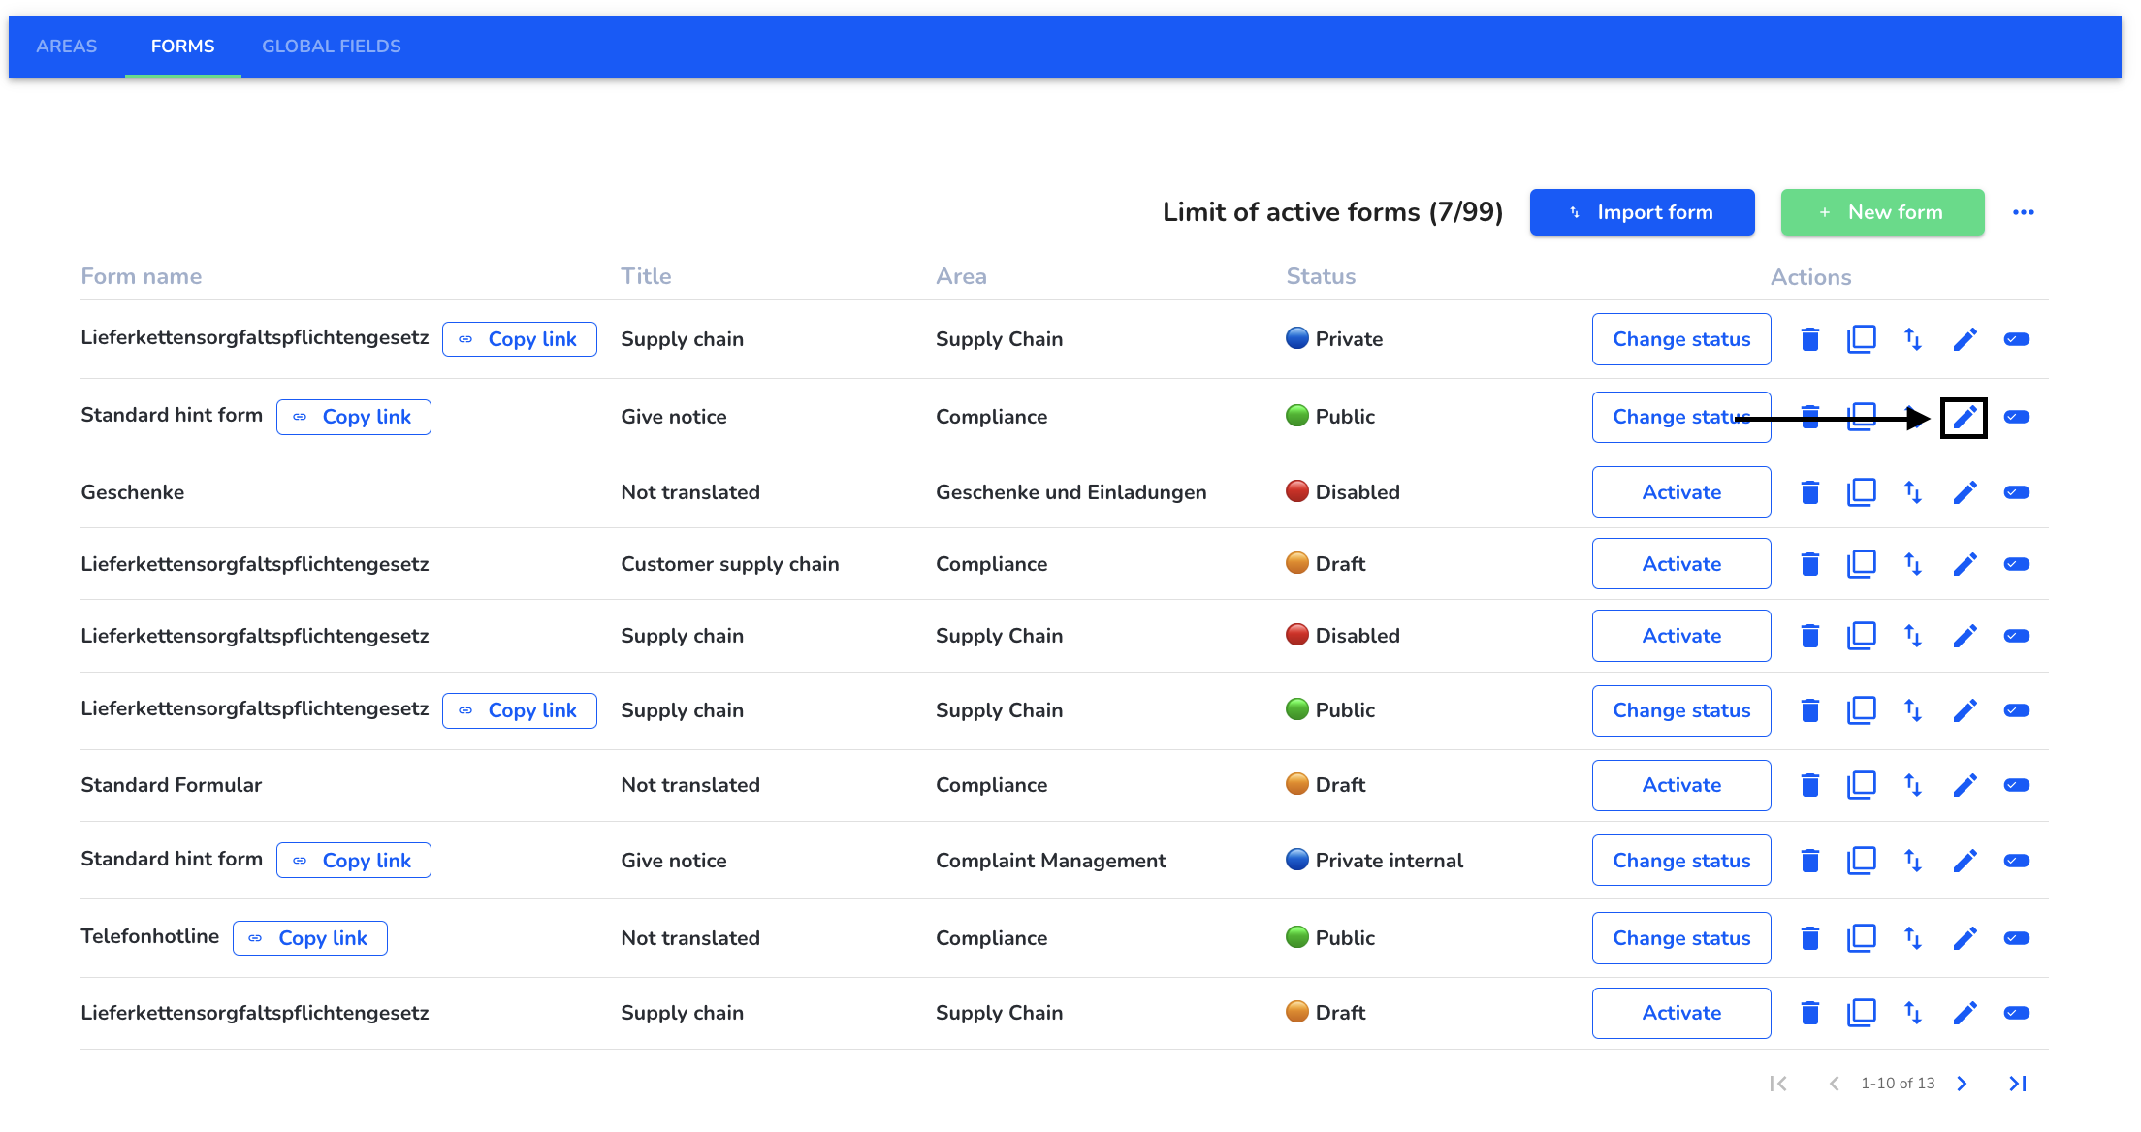Edit the Private internal Standard hint form
The width and height of the screenshot is (2141, 1132).
[1965, 861]
